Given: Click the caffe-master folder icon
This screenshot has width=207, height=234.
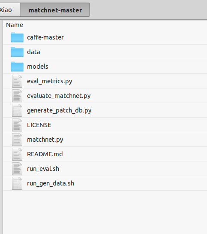Looking at the screenshot, I should point(17,37).
